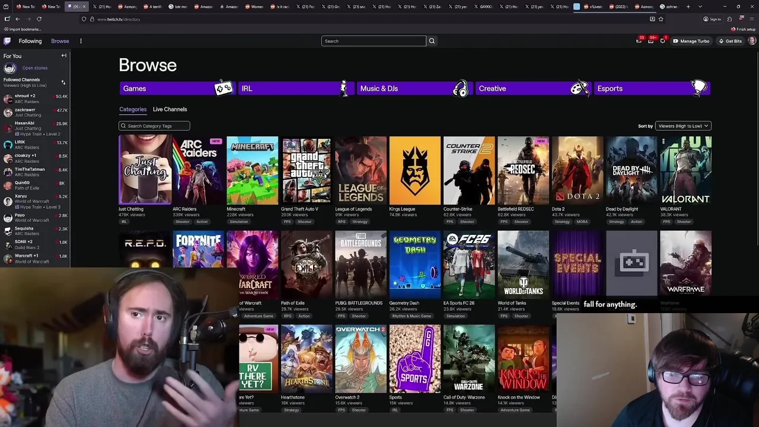Focus the Twitch Search field
Image resolution: width=759 pixels, height=427 pixels.
coord(374,41)
